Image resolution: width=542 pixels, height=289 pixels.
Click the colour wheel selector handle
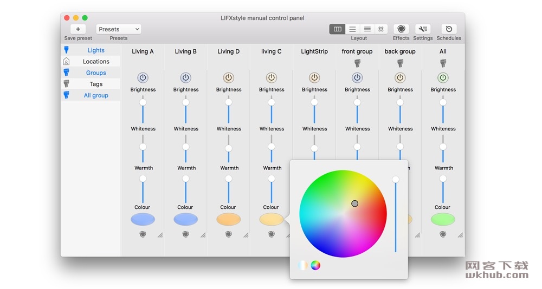pos(354,203)
